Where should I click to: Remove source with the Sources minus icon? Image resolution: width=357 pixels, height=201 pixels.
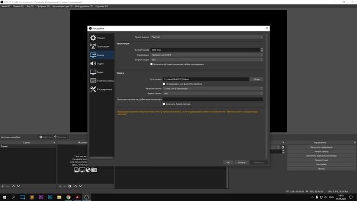tap(65, 186)
